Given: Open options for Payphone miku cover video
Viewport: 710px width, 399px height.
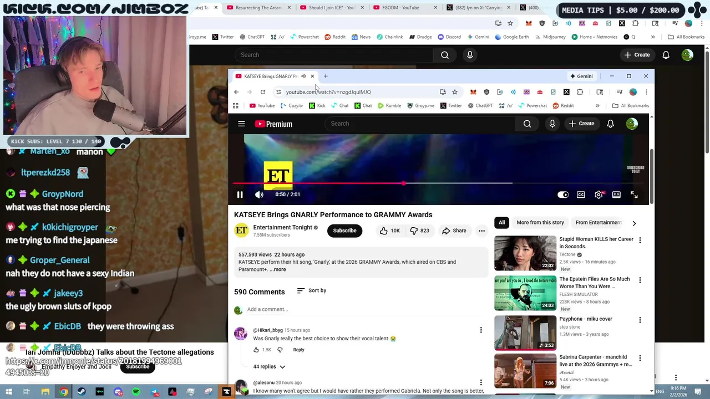Looking at the screenshot, I should coord(640,320).
